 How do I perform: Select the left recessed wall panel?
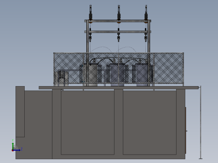(88, 122)
